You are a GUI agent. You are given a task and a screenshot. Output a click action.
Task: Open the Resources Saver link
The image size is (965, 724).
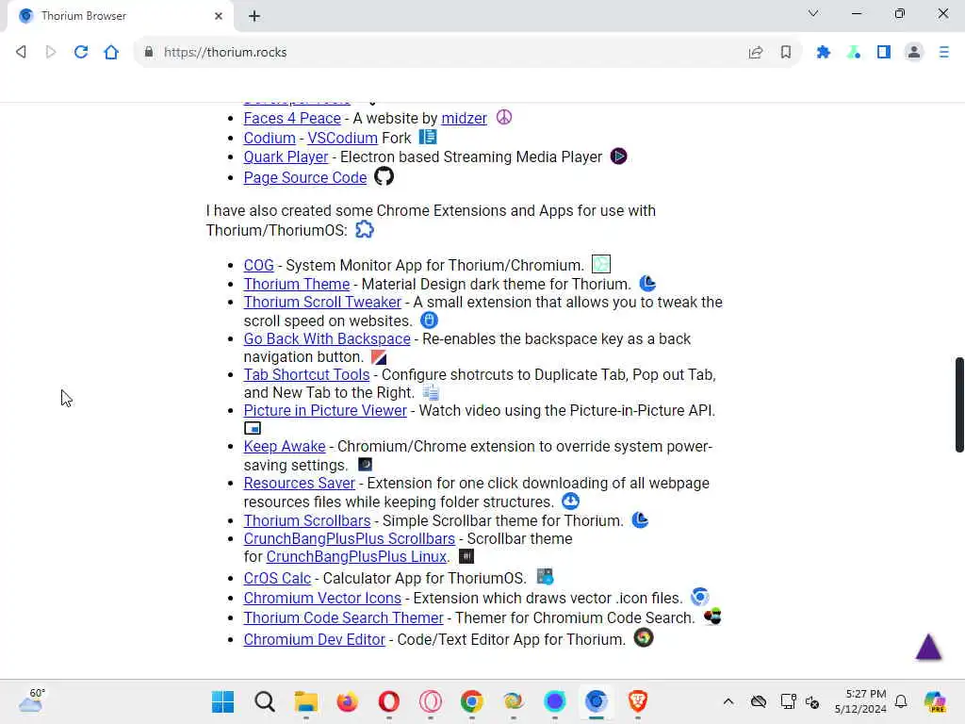tap(299, 484)
